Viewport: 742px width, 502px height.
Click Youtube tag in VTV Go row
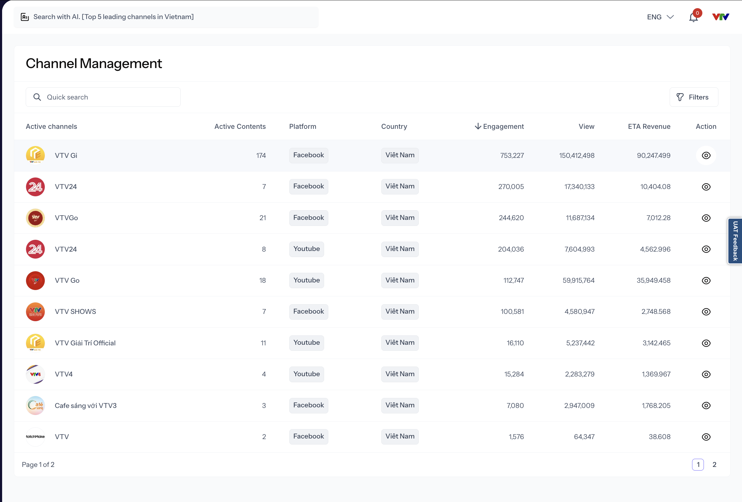click(x=306, y=280)
